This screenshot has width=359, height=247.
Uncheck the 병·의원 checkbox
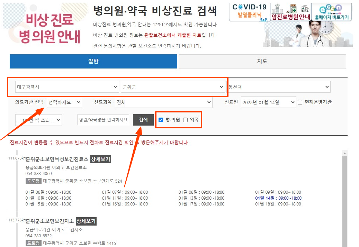[161, 120]
